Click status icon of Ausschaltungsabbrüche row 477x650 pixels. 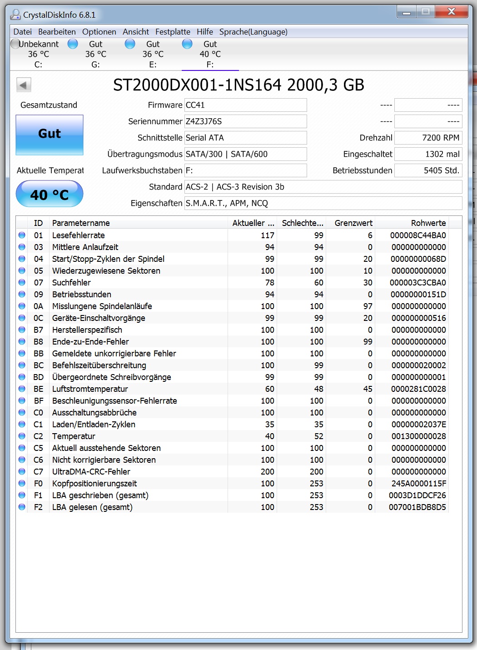(x=22, y=412)
